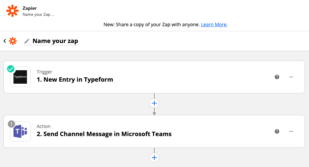Open the more options menu on Typeform step
Screen dimensions: 309x167
pyautogui.click(x=291, y=77)
